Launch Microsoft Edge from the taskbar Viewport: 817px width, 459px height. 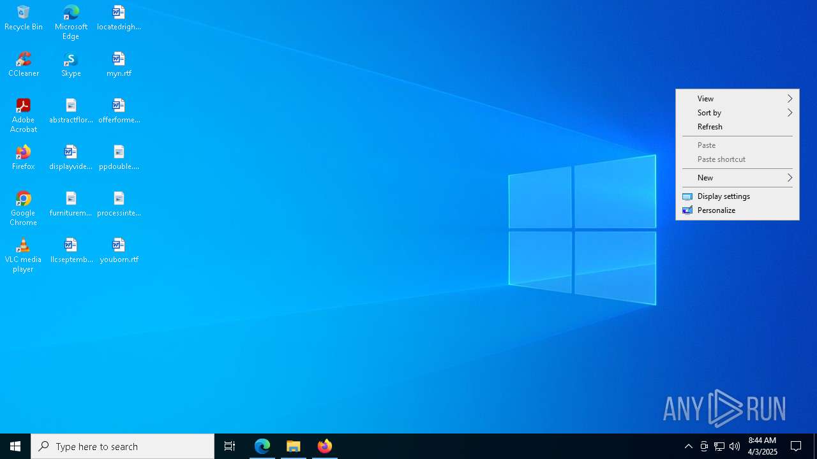262,446
